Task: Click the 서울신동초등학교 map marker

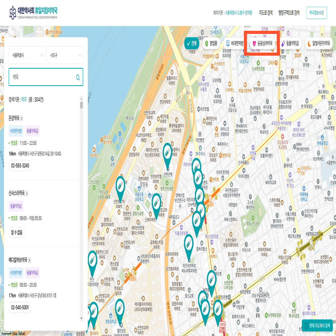Action: [x=139, y=188]
